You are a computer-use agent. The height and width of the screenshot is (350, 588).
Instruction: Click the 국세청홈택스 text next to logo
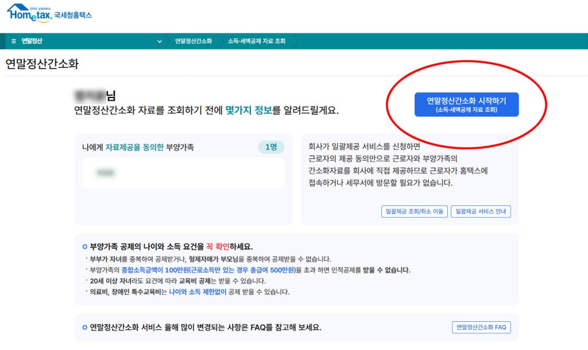73,15
